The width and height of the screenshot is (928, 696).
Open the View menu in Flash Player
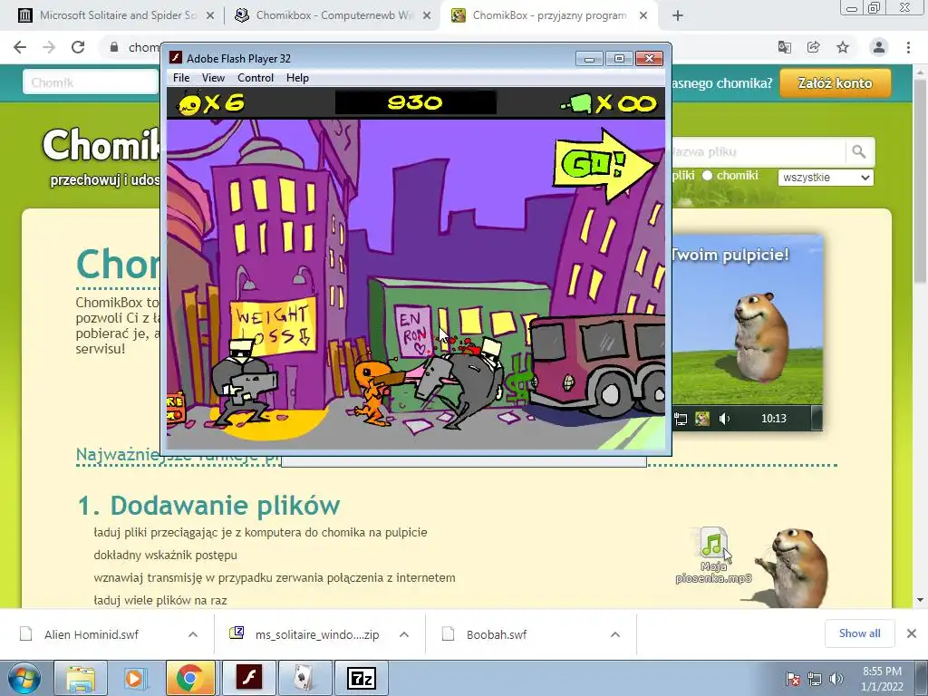pyautogui.click(x=213, y=78)
